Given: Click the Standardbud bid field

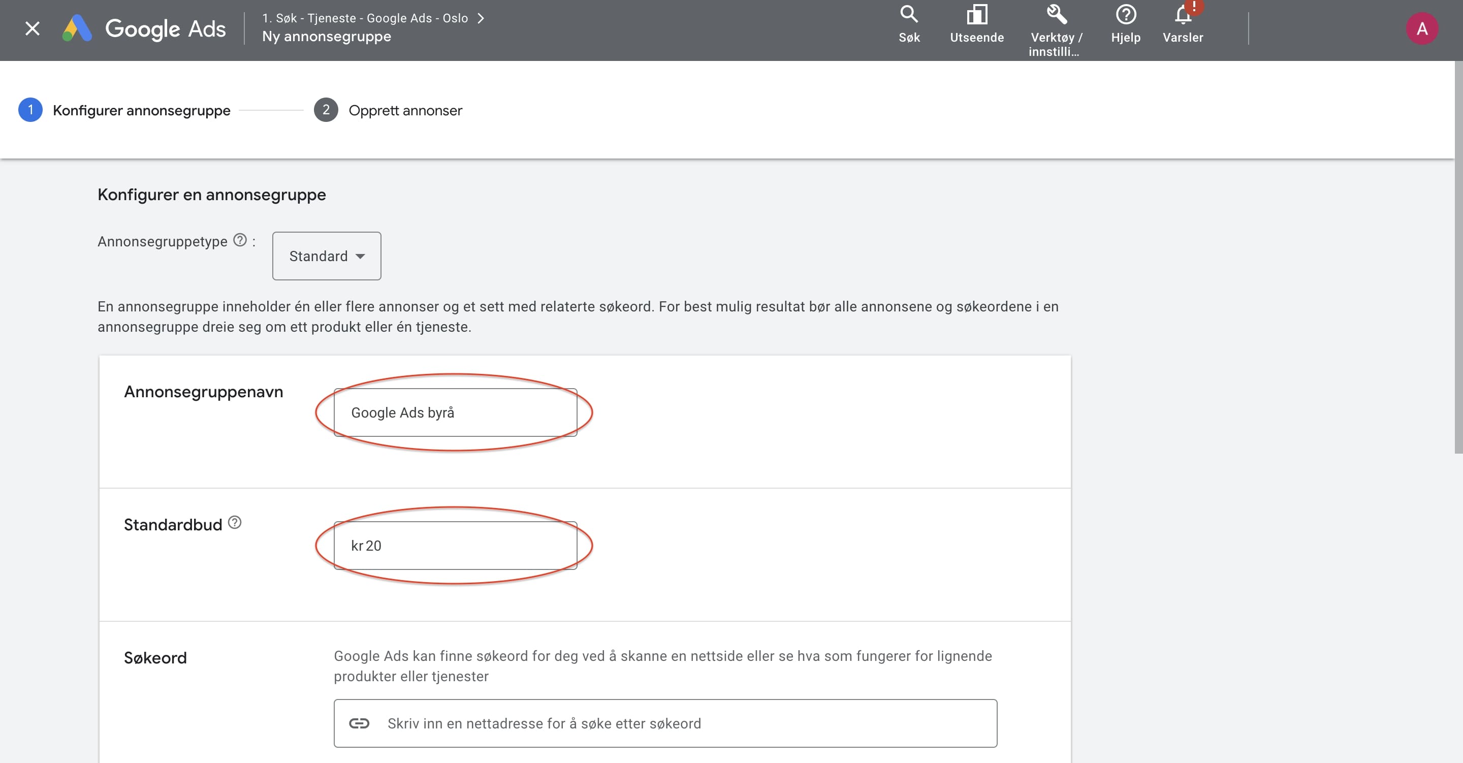Looking at the screenshot, I should coord(455,546).
